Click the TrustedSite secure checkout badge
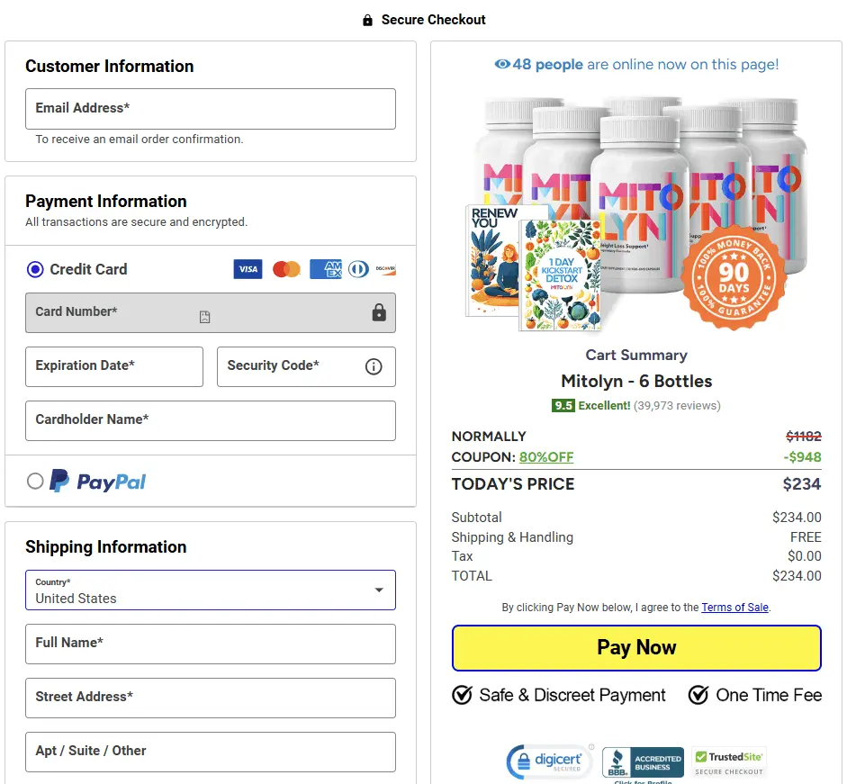847x784 pixels. (x=728, y=761)
